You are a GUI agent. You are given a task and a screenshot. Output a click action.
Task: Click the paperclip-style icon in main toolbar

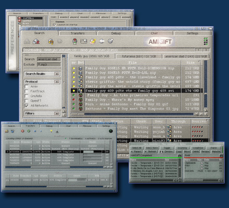pos(110,41)
